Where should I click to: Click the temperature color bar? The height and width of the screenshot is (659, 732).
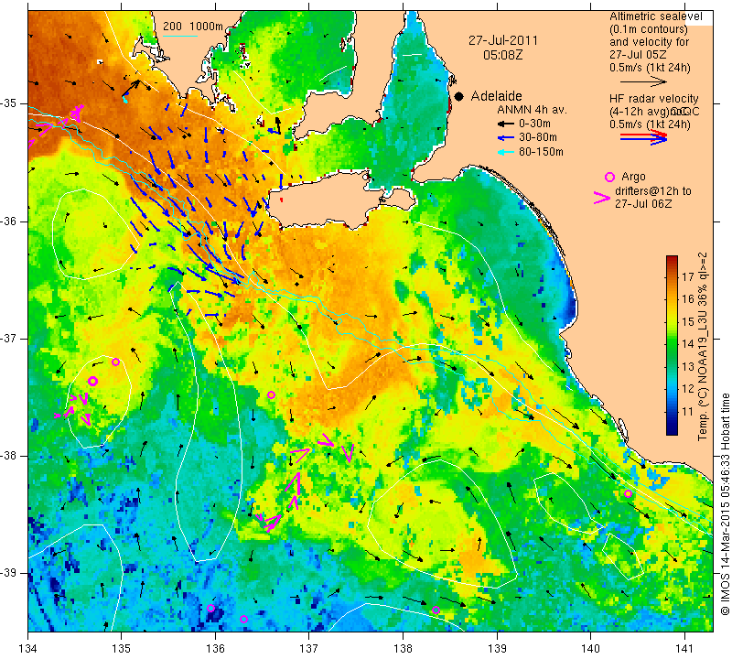(x=672, y=345)
